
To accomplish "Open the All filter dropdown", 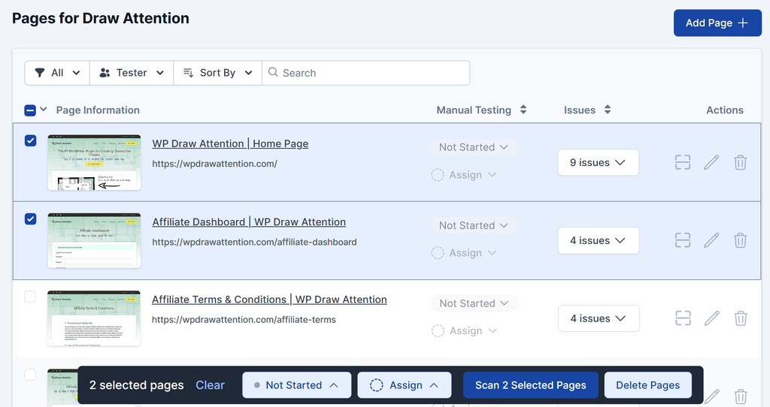I will click(x=57, y=73).
